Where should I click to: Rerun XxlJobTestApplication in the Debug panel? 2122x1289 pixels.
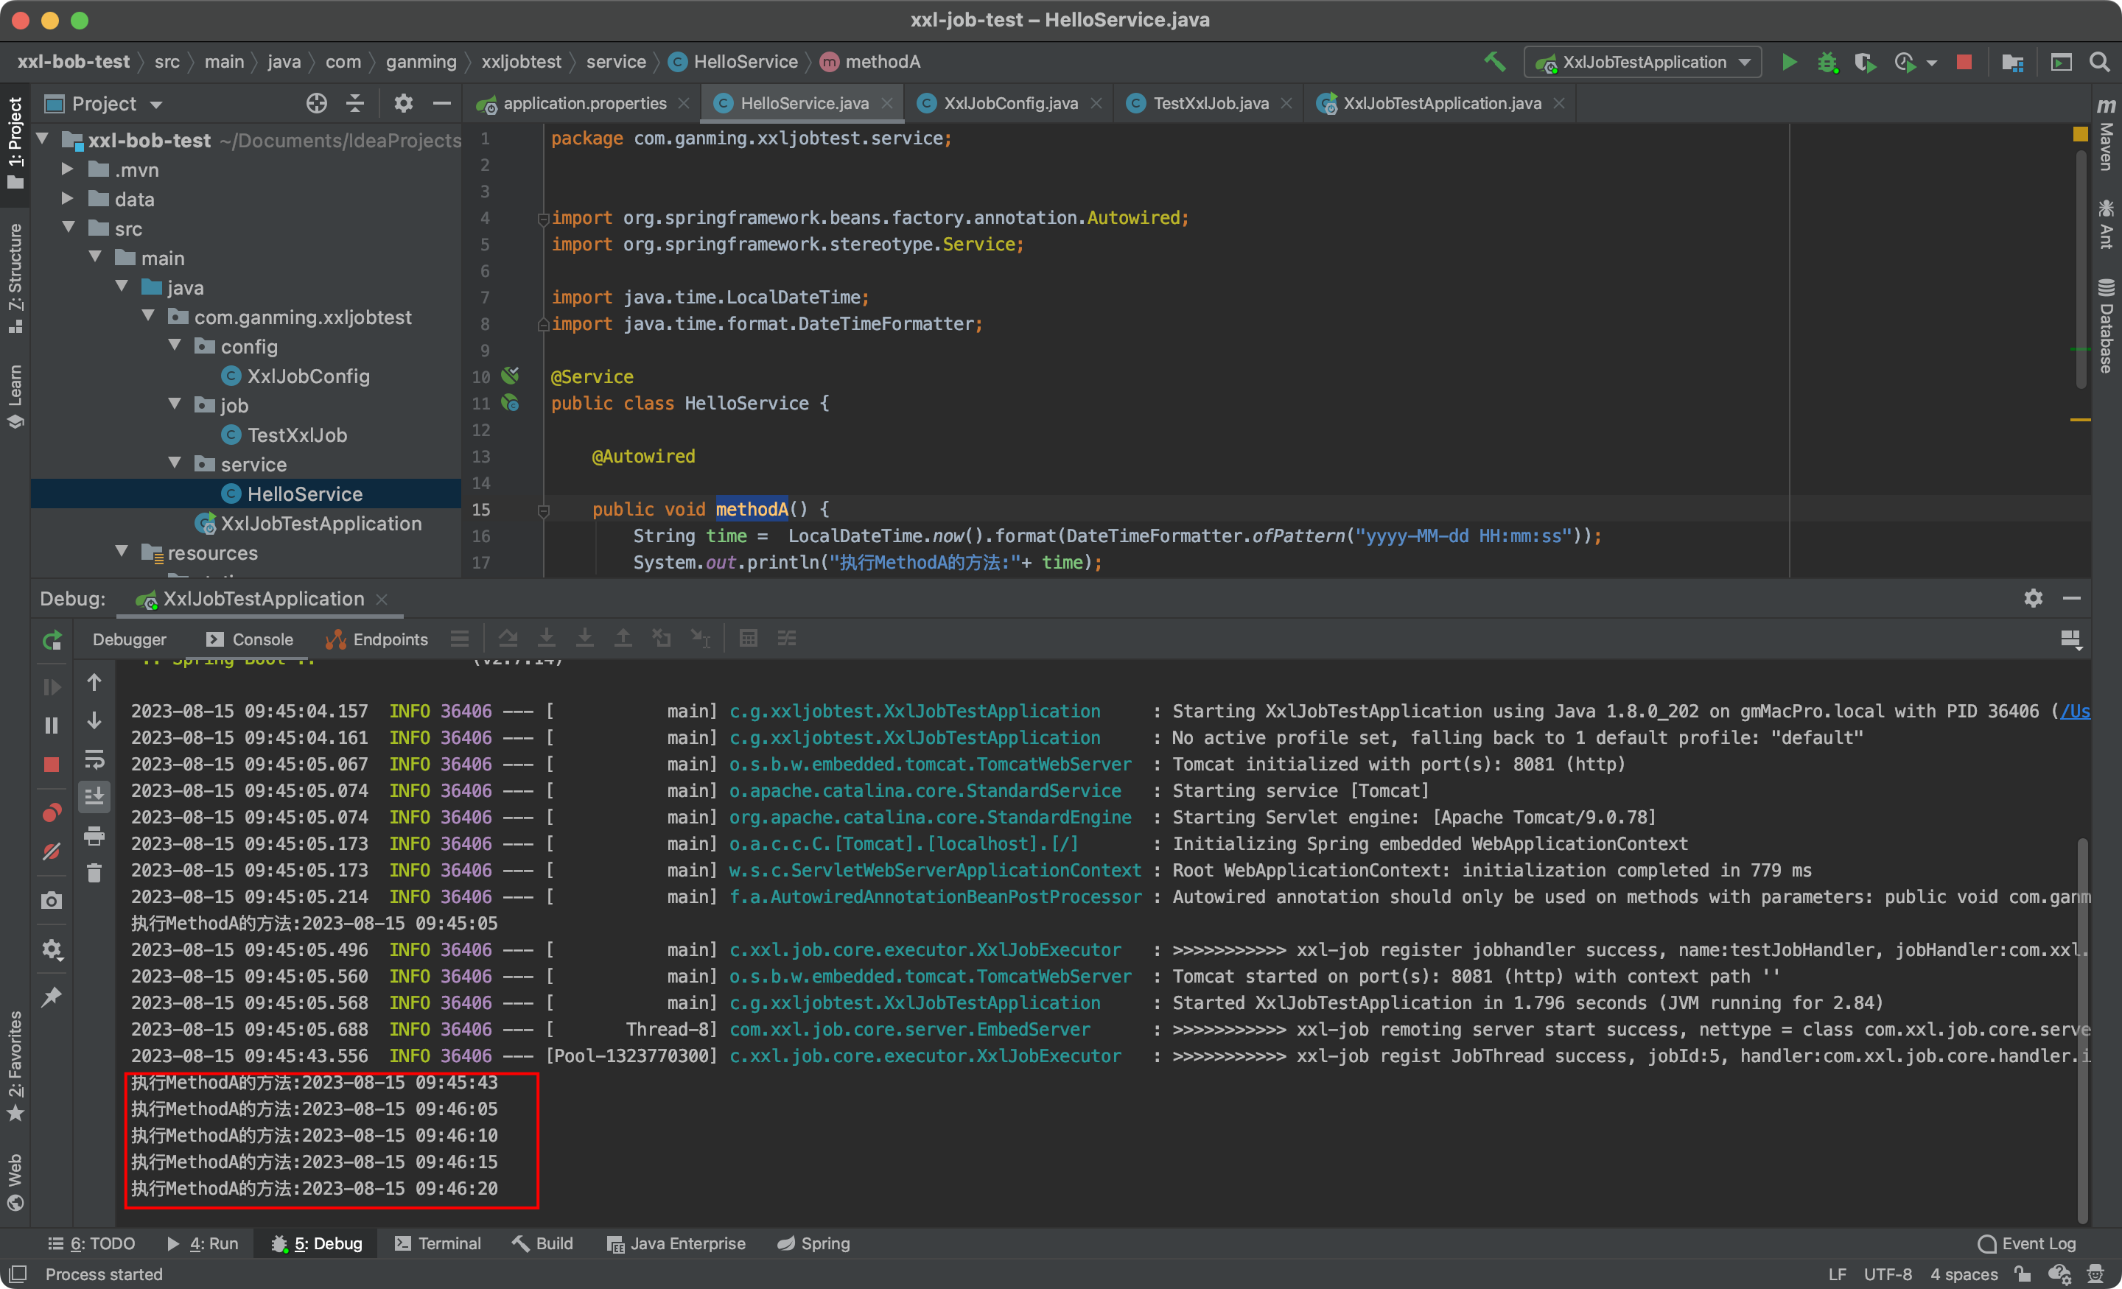52,640
